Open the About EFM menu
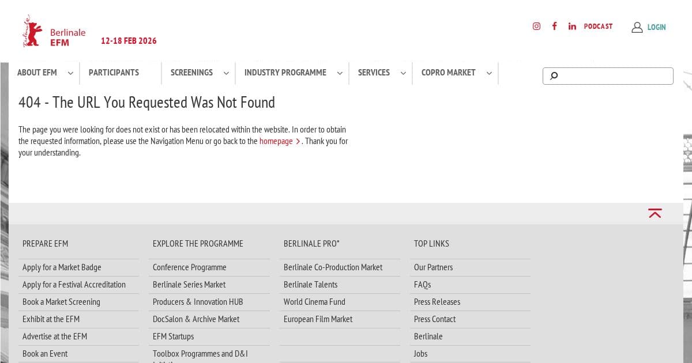 37,73
